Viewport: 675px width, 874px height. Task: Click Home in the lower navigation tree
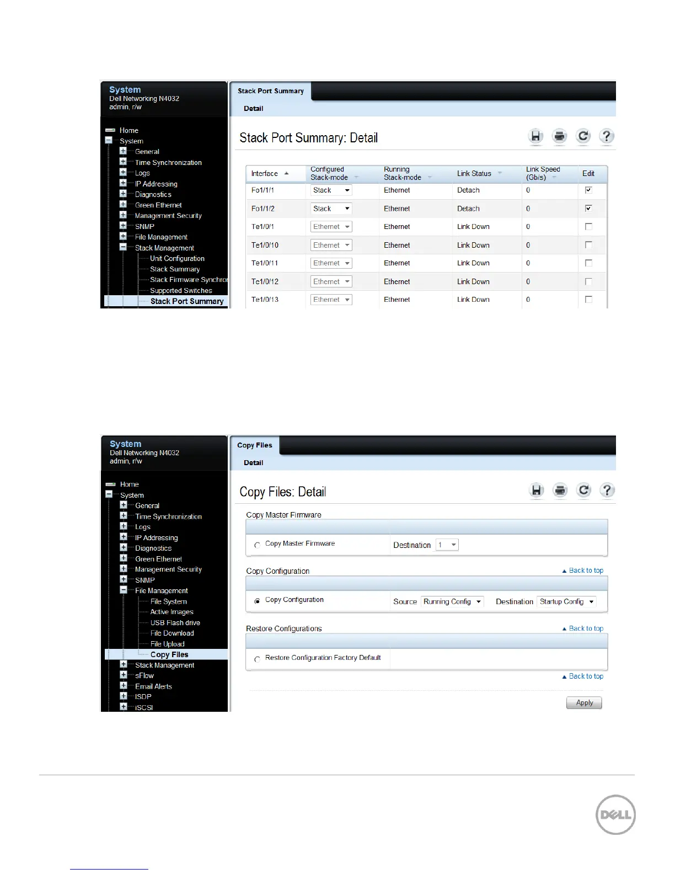coord(130,484)
